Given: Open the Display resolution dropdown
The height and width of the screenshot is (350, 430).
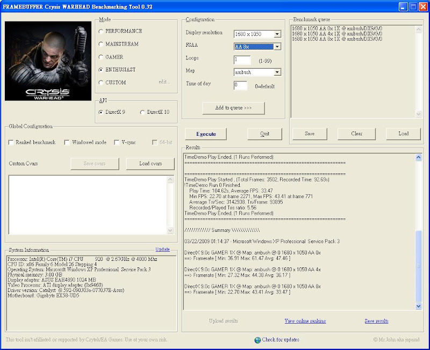Looking at the screenshot, I should [x=277, y=34].
